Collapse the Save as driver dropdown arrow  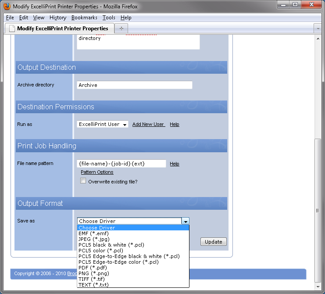coord(186,221)
